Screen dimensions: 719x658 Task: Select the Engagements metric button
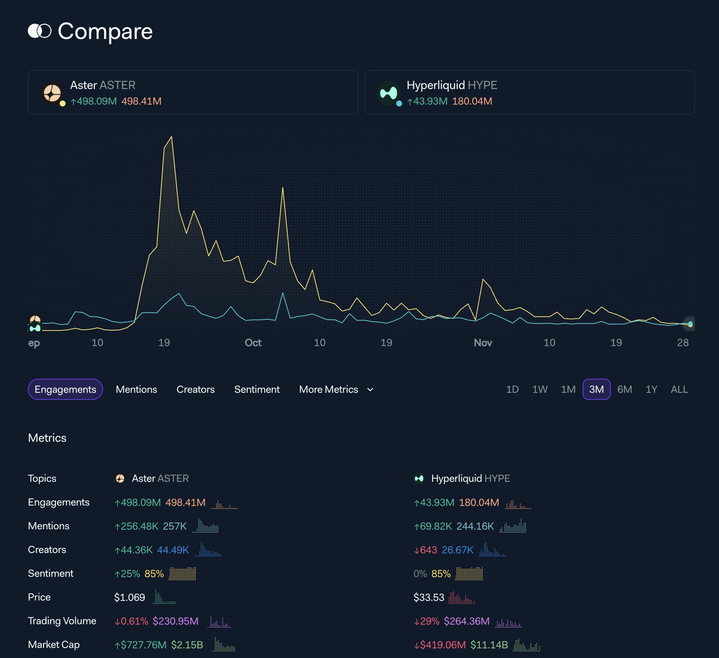(x=65, y=389)
